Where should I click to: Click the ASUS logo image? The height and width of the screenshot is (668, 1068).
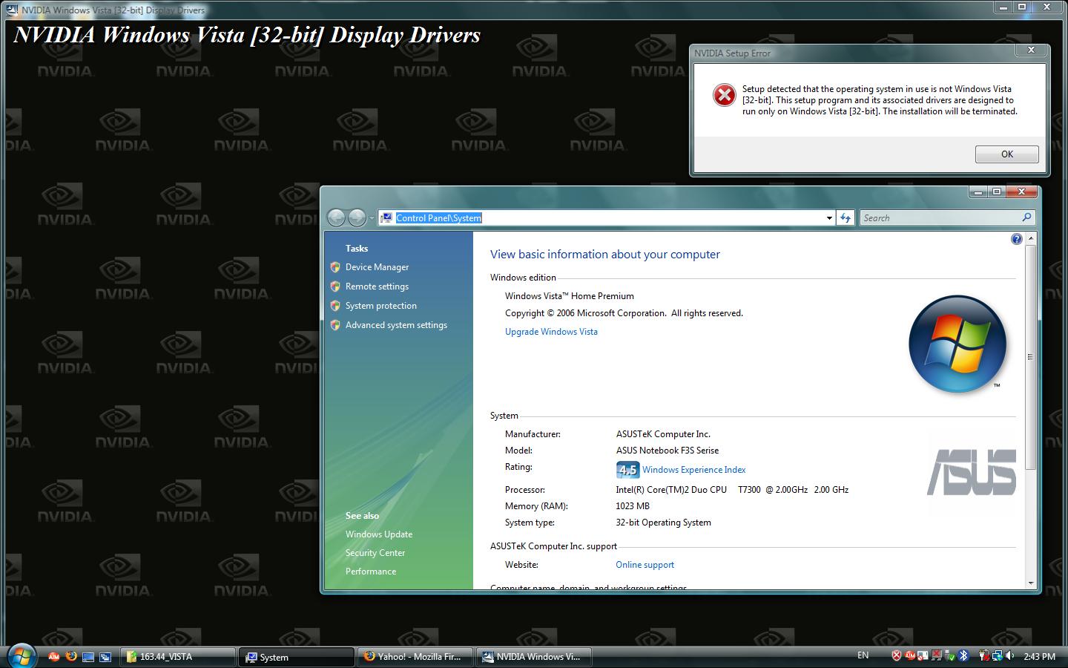point(972,472)
